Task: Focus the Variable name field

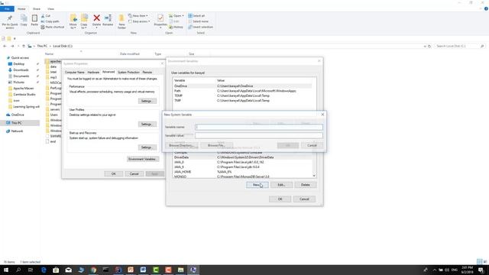Action: (x=259, y=128)
